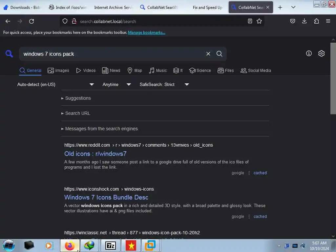Open the Downloads panel arrow icon

tap(304, 21)
